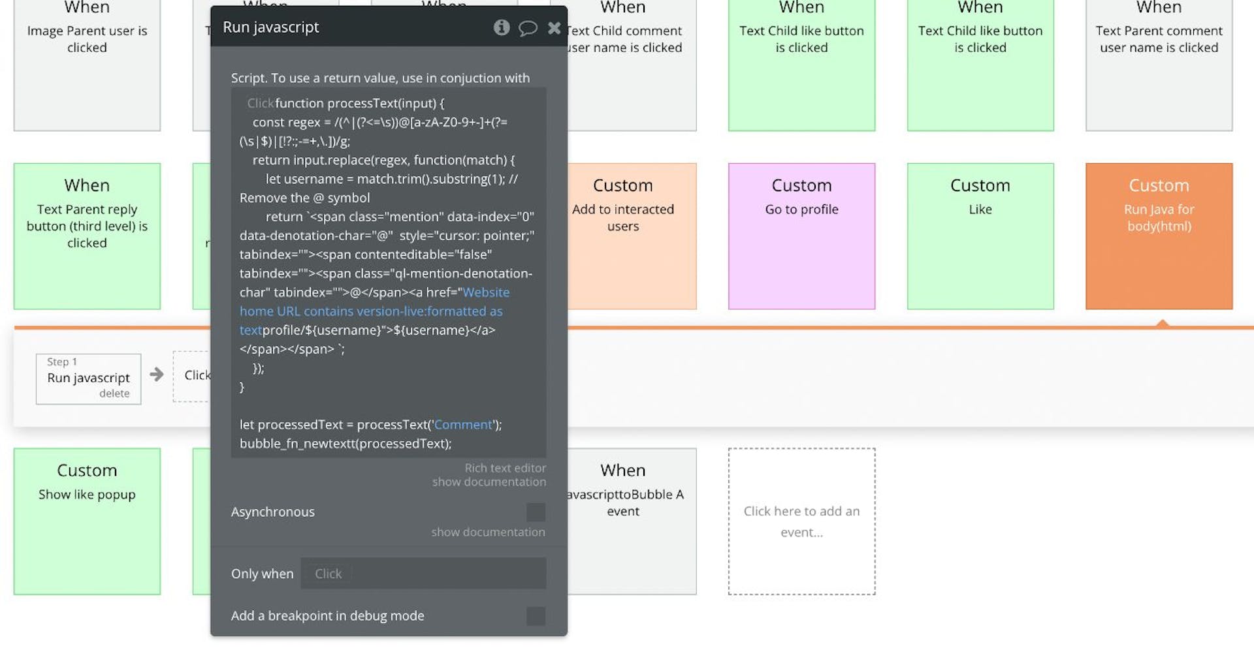The width and height of the screenshot is (1254, 648).
Task: Click the Only when condition field
Action: tap(423, 573)
